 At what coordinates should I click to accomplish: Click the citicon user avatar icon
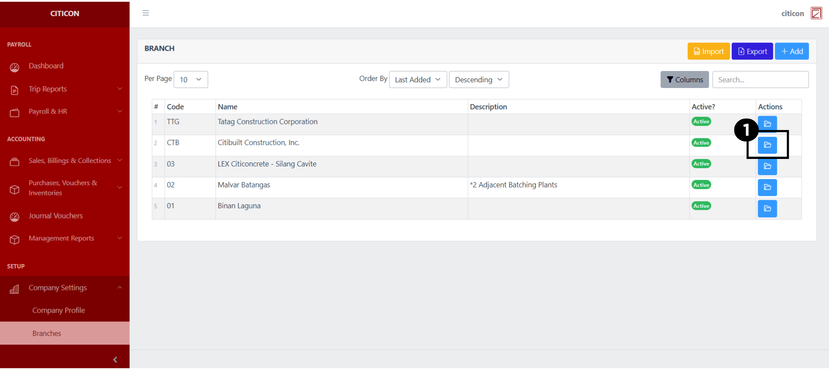[816, 14]
